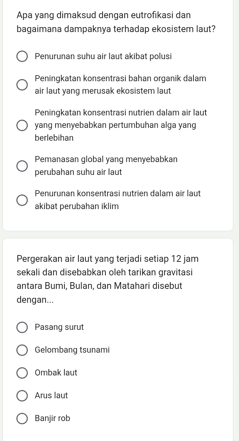Viewport: 239px width, 441px height.
Task: Click the 'Arus laut' answer label text
Action: tap(51, 396)
